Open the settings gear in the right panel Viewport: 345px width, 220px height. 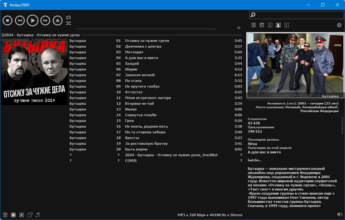coord(339,25)
